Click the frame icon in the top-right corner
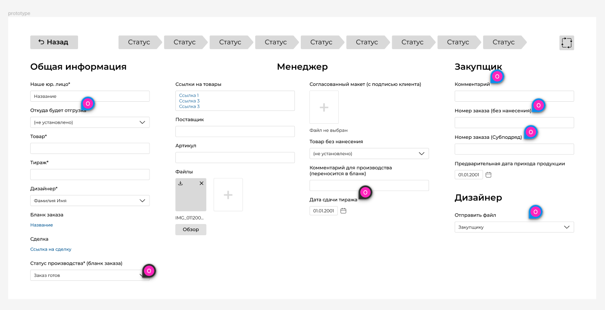Screen dimensions: 605x310 point(566,43)
